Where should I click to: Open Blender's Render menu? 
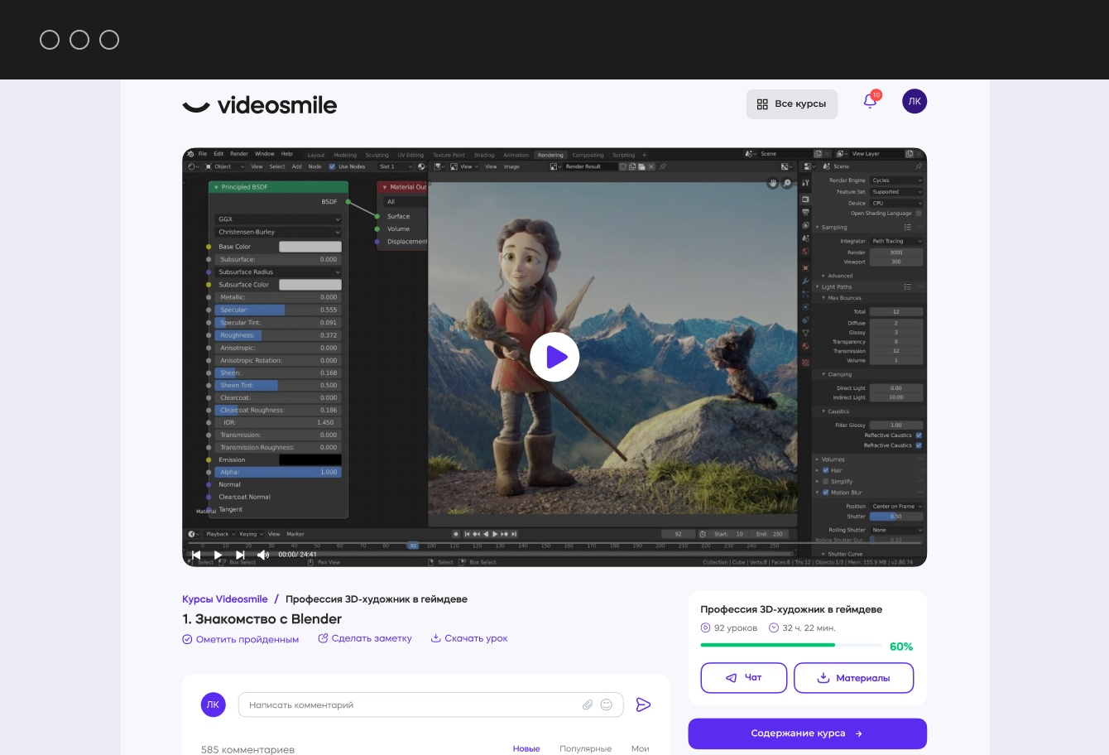[x=239, y=154]
